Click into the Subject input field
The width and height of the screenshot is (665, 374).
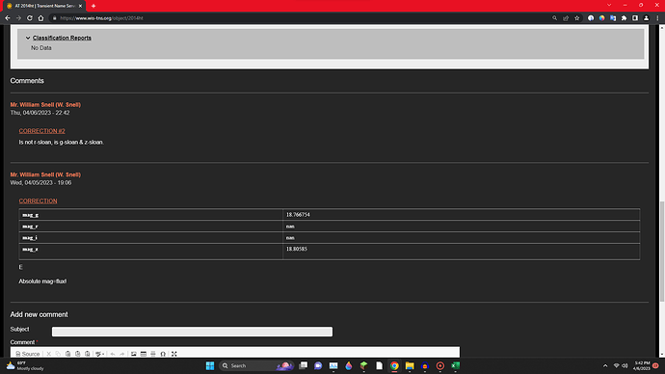coord(192,332)
